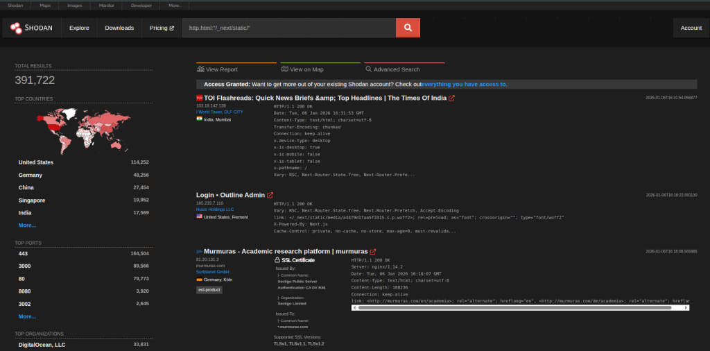Click IP address 185.219.7.110
The image size is (710, 351).
[208, 203]
